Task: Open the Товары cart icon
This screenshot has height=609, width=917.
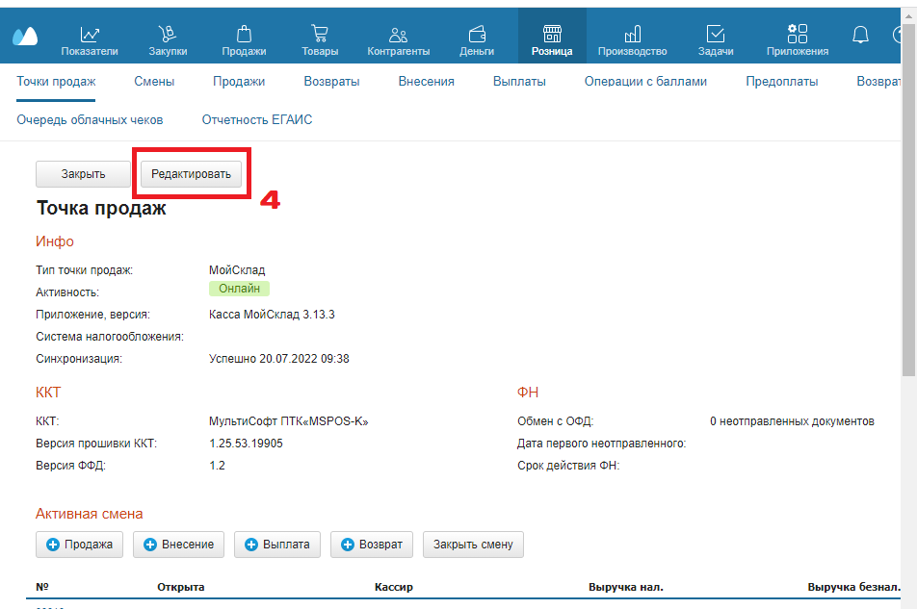Action: pyautogui.click(x=320, y=36)
